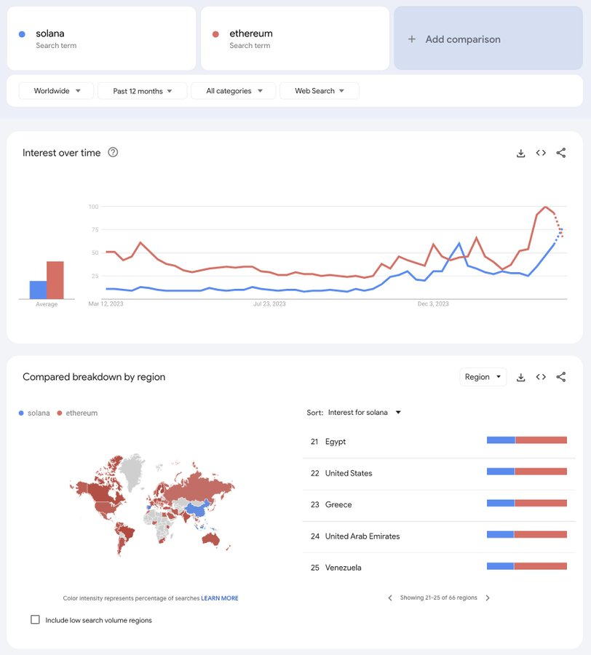This screenshot has height=655, width=591.
Task: Click the Interest over time heading
Action: tap(61, 153)
